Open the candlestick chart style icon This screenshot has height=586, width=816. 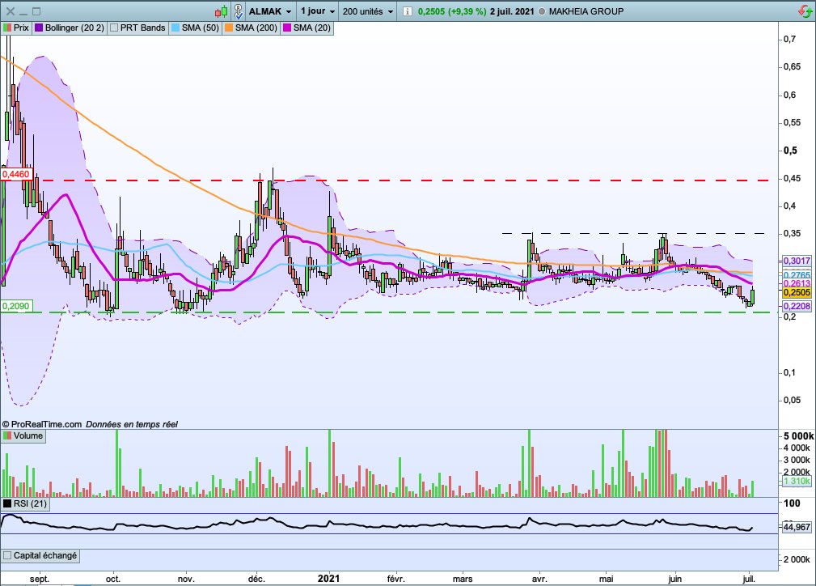pyautogui.click(x=221, y=11)
